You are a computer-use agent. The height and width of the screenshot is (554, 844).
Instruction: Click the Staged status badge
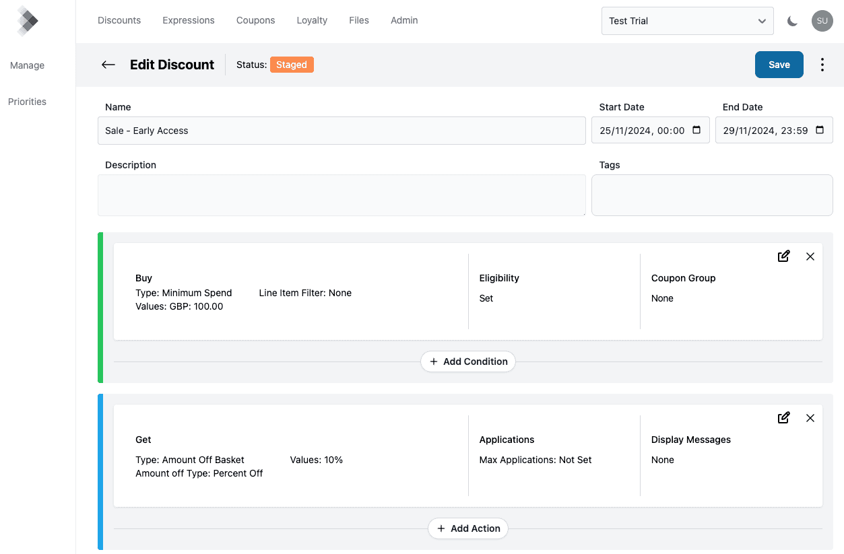[292, 64]
